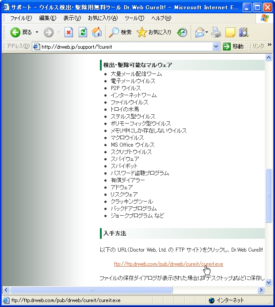Click the トロイの木馬 list item

pyautogui.click(x=125, y=109)
